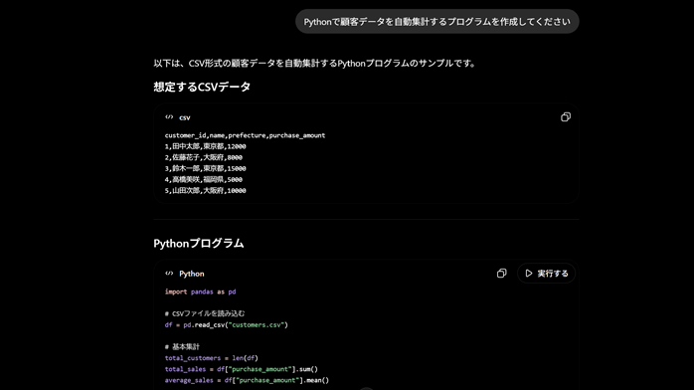The image size is (694, 390).
Task: Click the comment # CSVファイルを読み込む
Action: click(205, 313)
